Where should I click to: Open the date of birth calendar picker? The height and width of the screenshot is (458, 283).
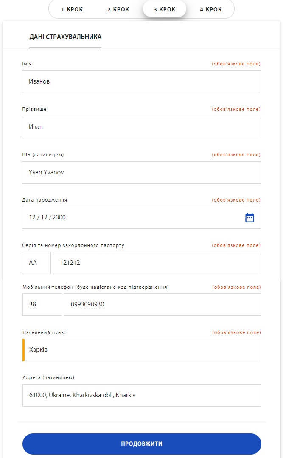249,218
